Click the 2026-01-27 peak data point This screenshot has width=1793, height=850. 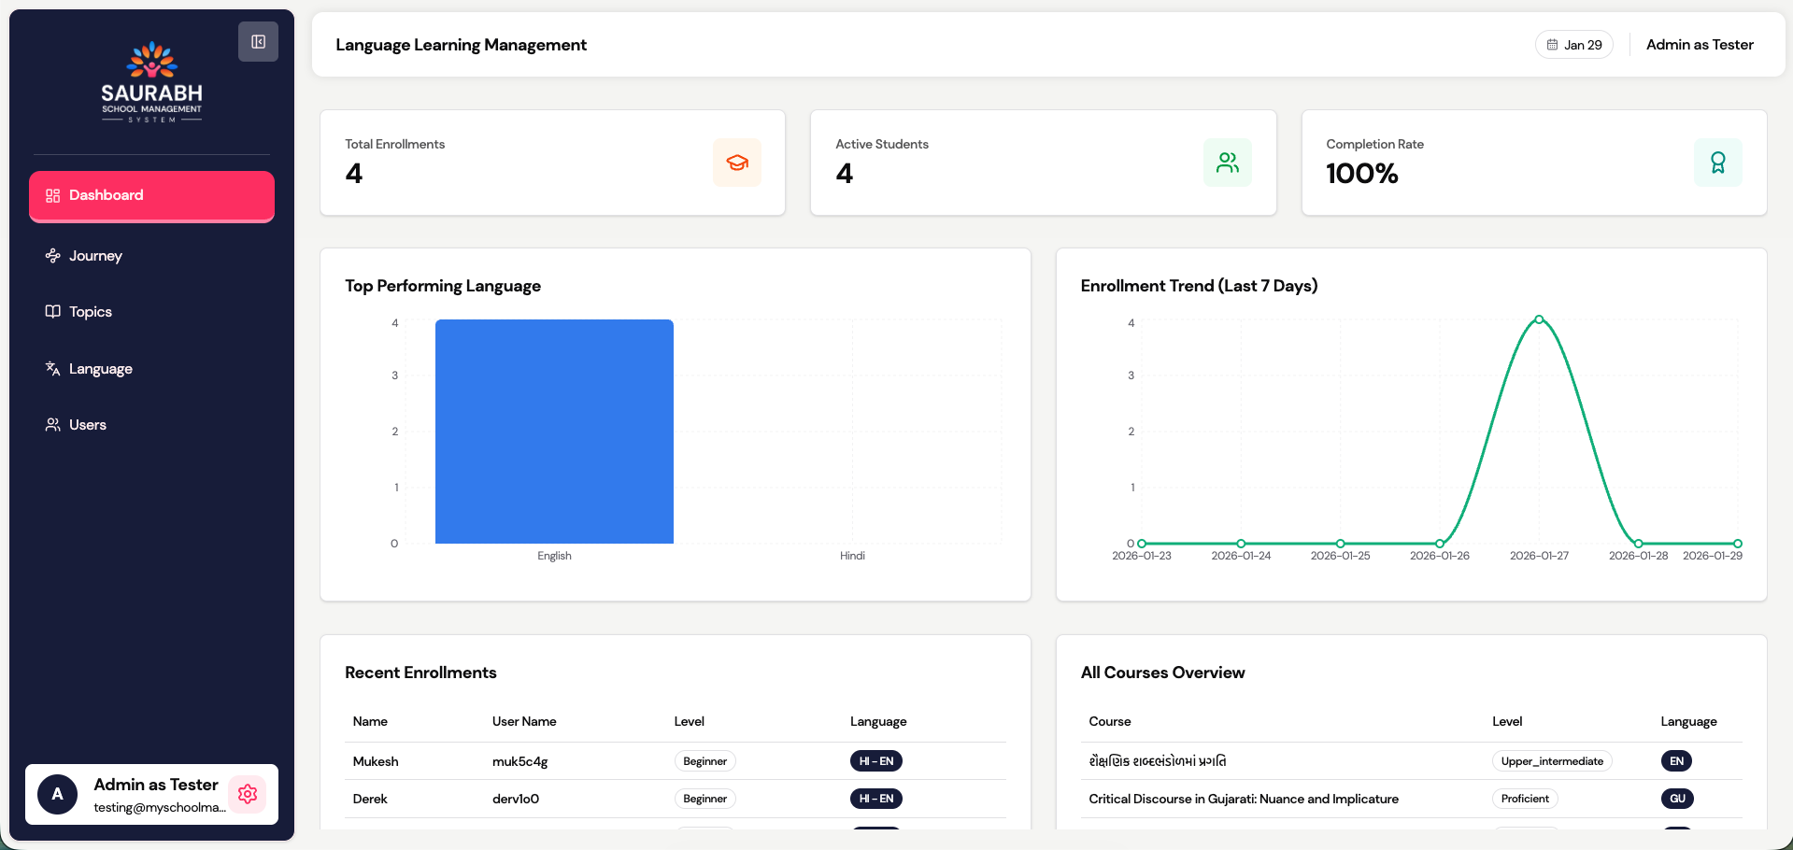pos(1539,319)
